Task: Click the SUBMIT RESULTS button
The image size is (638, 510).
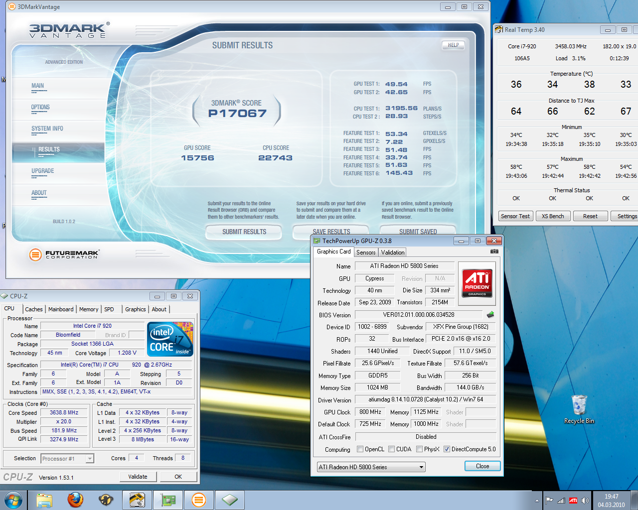Action: [x=244, y=232]
